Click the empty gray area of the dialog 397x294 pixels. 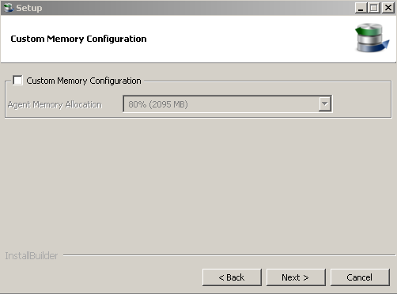pyautogui.click(x=198, y=184)
